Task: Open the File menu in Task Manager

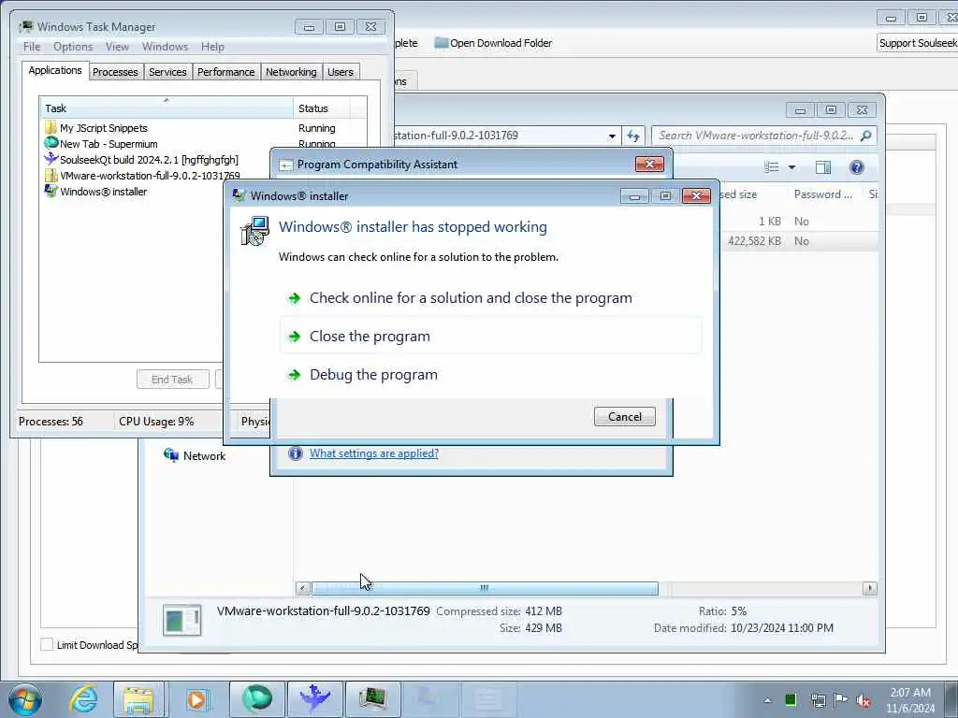Action: coord(32,47)
